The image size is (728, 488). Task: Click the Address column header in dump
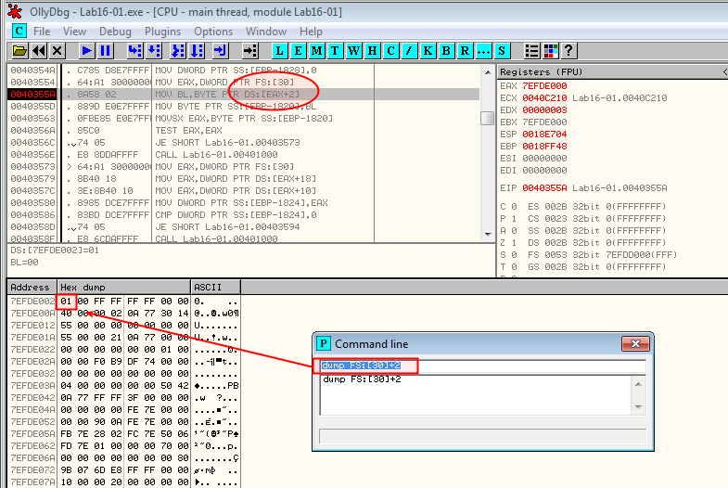[31, 287]
